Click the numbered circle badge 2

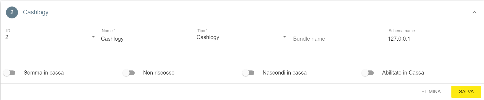[12, 12]
